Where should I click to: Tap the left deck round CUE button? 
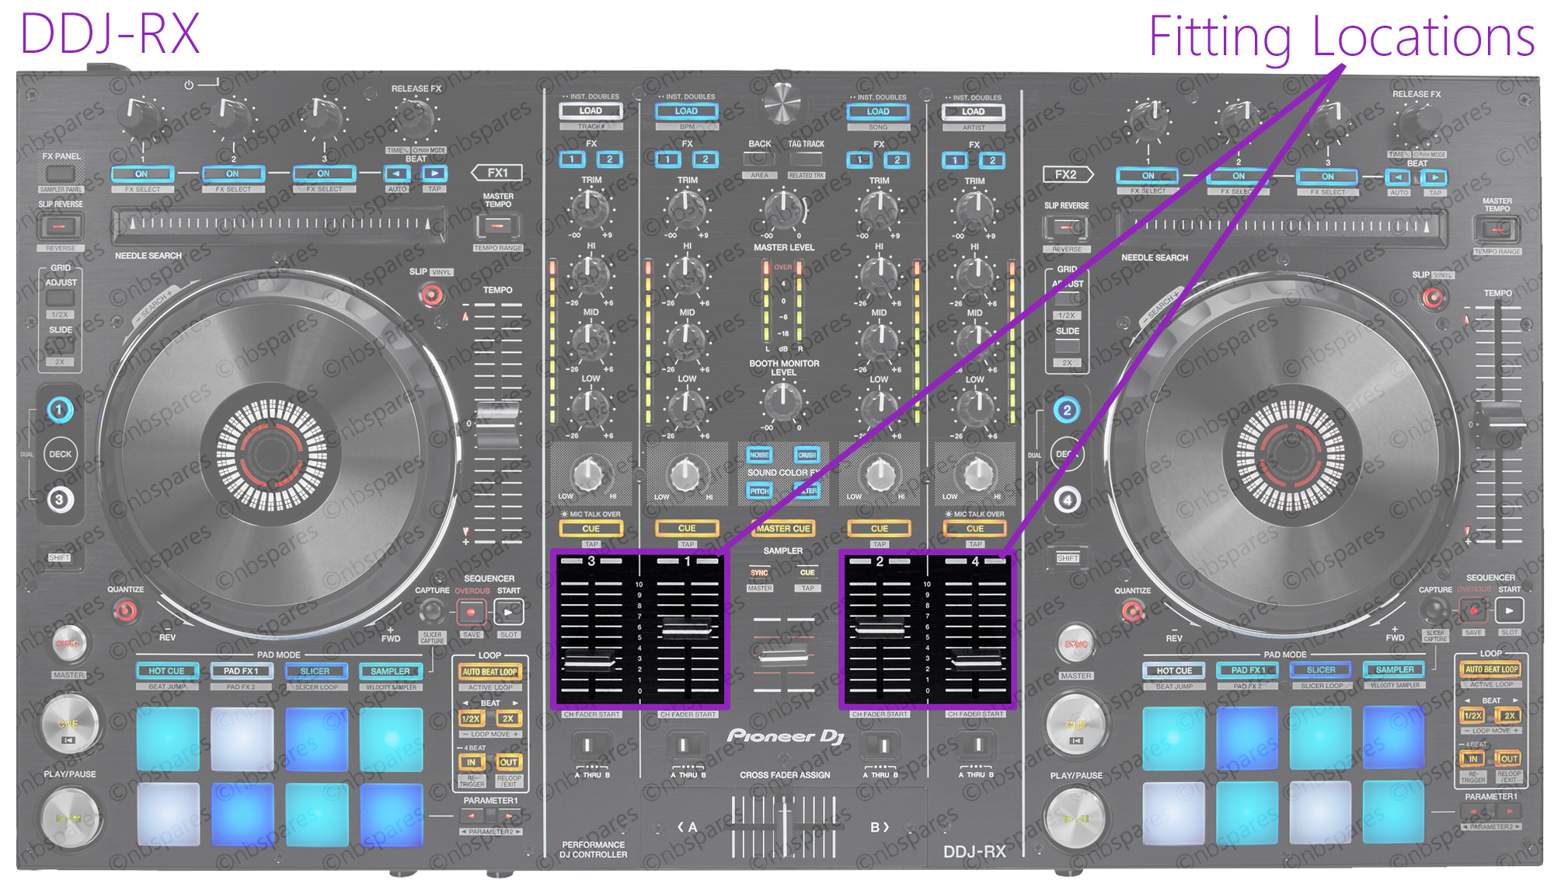point(68,724)
